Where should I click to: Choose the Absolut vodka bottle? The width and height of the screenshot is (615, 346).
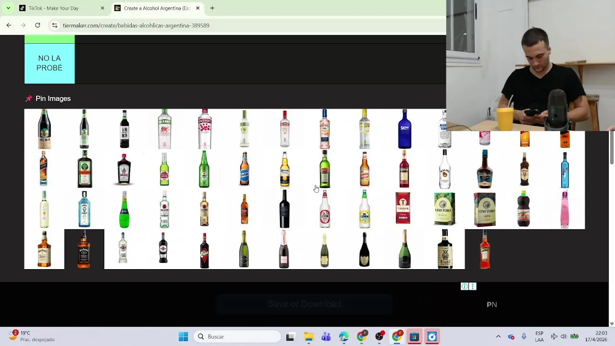[x=444, y=129]
